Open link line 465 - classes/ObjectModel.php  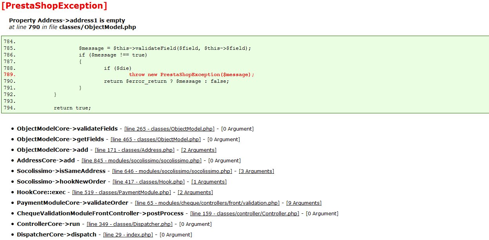156,139
